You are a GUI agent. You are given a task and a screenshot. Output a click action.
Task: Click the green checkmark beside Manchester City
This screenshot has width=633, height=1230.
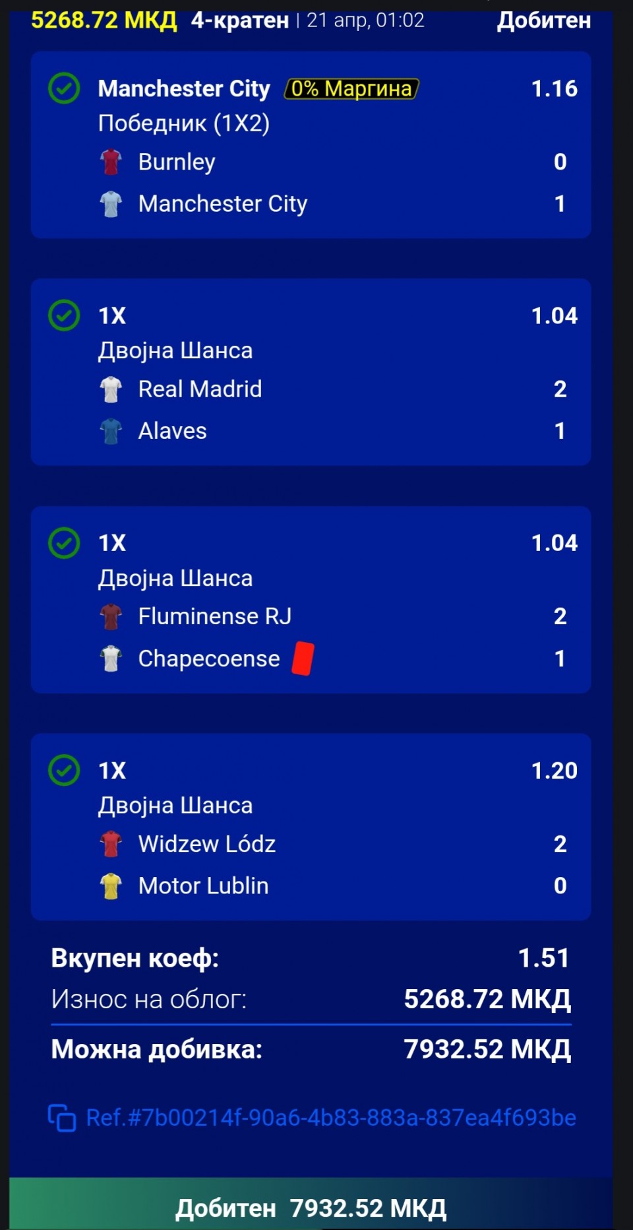click(x=64, y=88)
